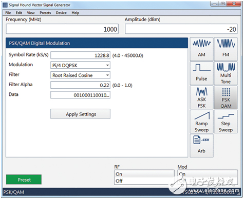This screenshot has width=244, height=199.
Task: Click the green Preset button
Action: point(24,180)
